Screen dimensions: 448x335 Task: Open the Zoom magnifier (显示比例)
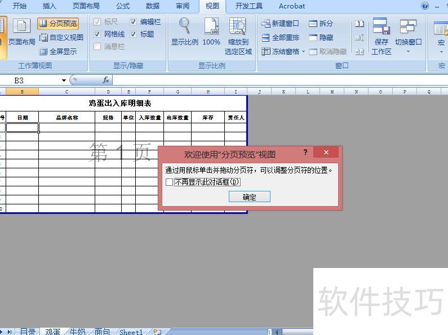point(185,32)
